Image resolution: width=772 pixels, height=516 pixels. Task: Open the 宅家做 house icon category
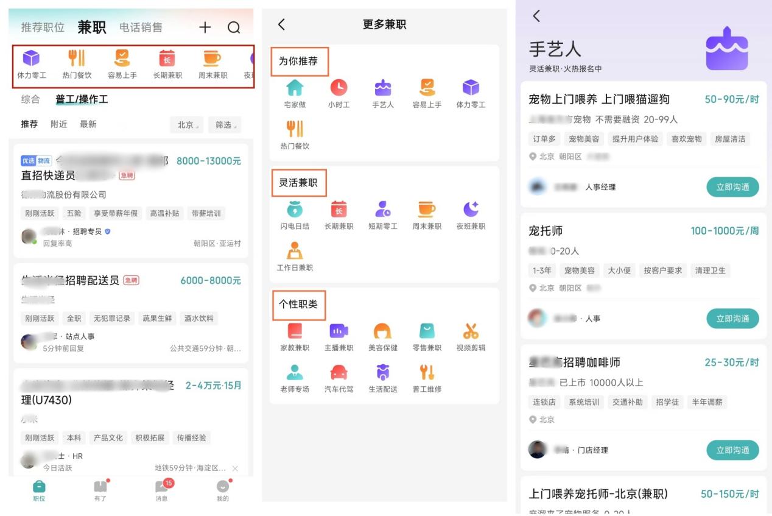295,88
